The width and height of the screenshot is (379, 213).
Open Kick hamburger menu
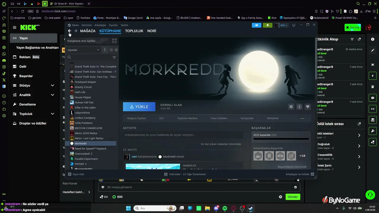15,28
